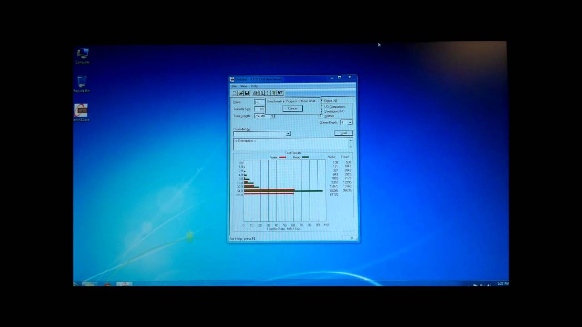
Task: Click the Read value 1047
Action: pos(348,166)
